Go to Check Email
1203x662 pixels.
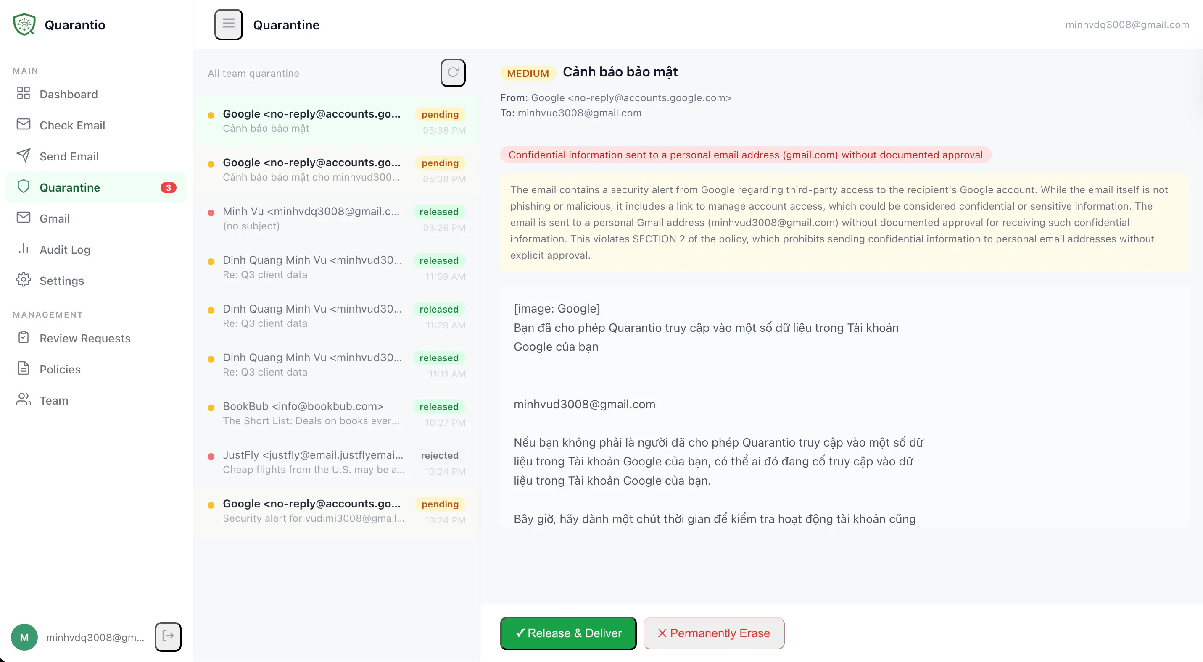[96, 125]
